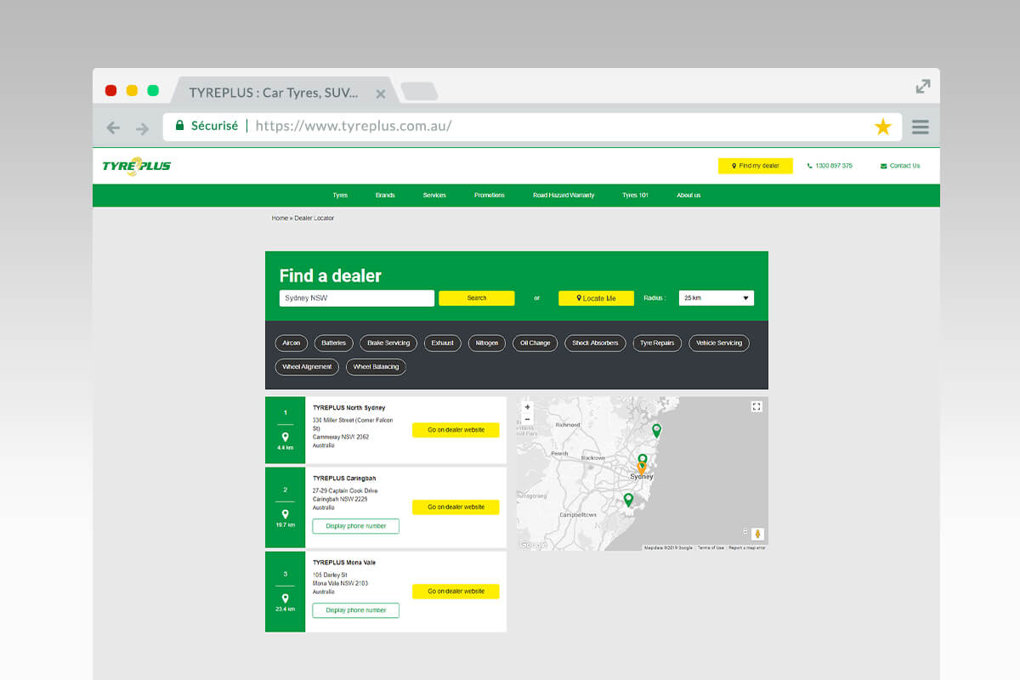Click the "Dealer Locator" breadcrumb text
This screenshot has width=1020, height=680.
pos(314,218)
